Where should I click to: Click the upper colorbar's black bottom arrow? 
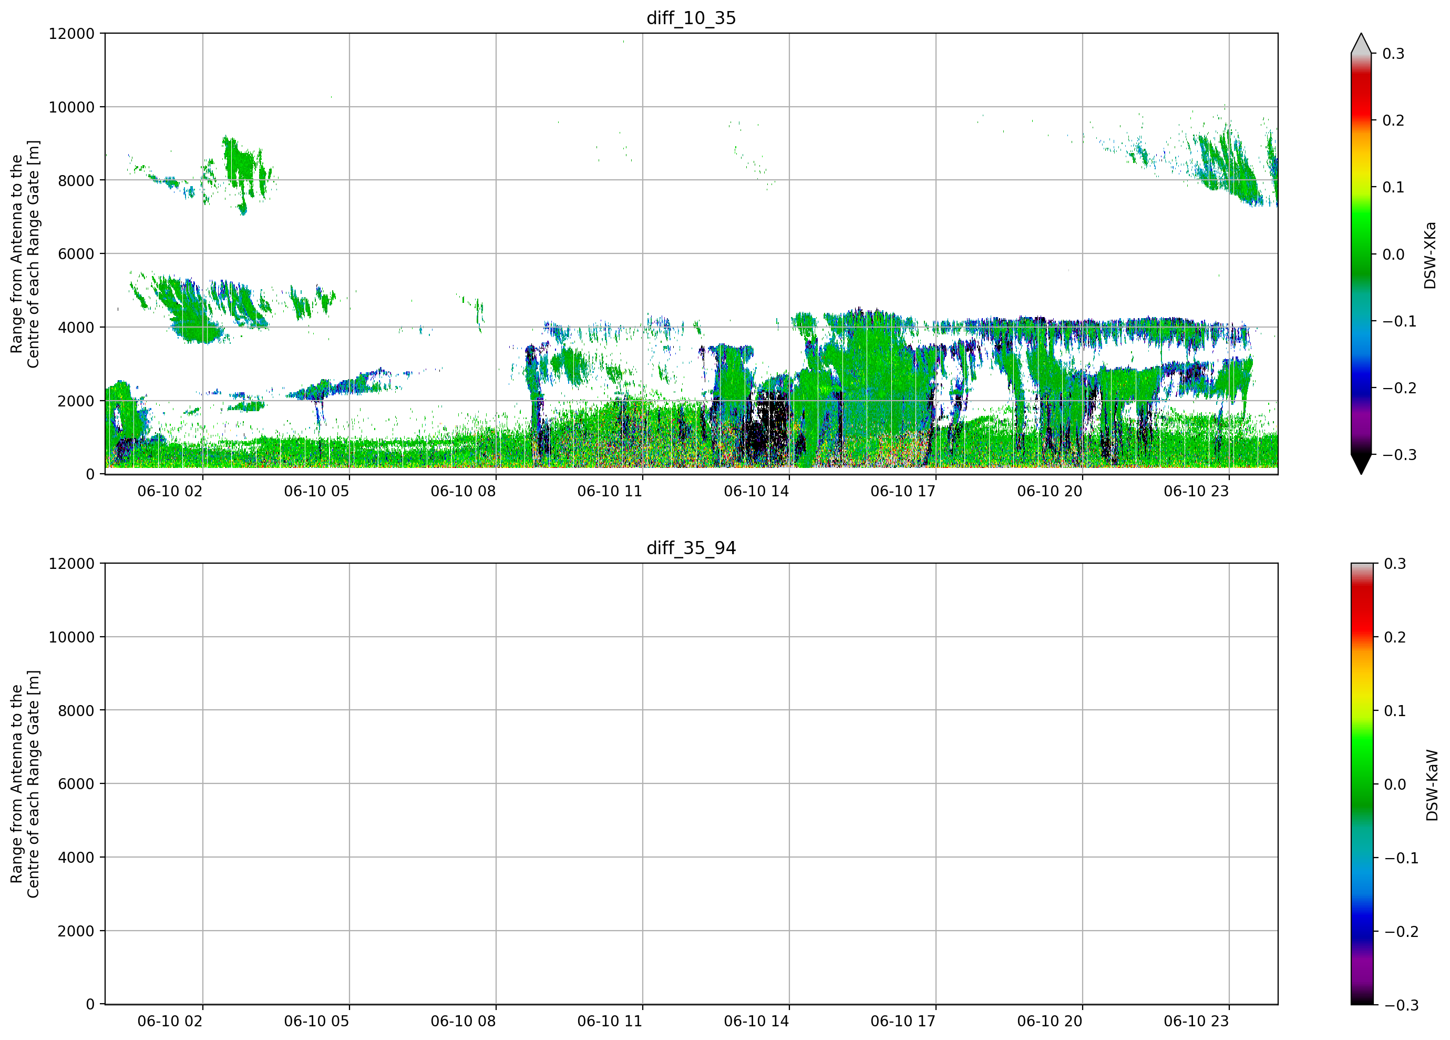(x=1361, y=464)
